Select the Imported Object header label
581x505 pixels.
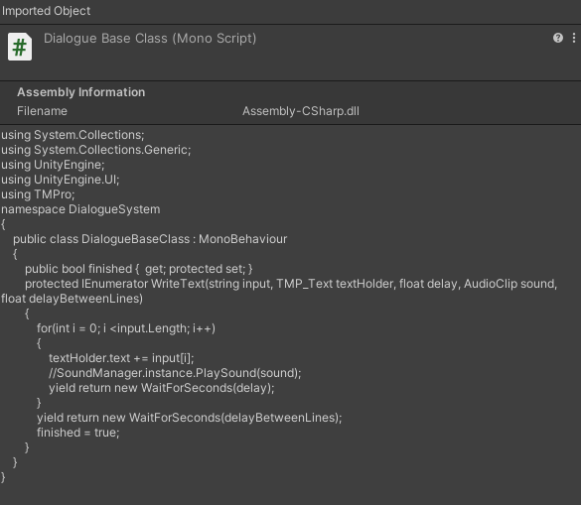[46, 11]
